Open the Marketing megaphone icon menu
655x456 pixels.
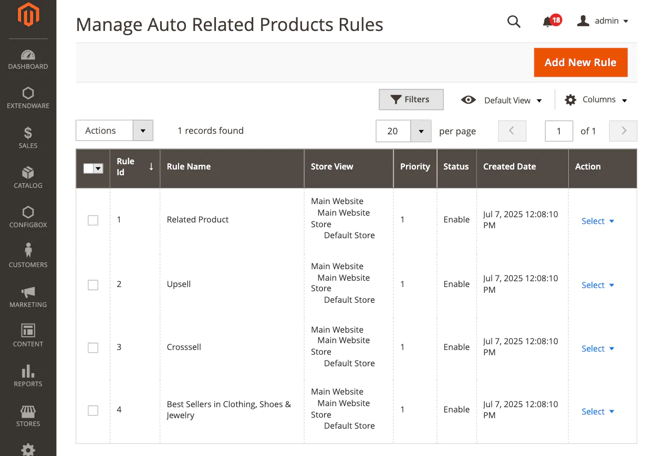point(28,297)
